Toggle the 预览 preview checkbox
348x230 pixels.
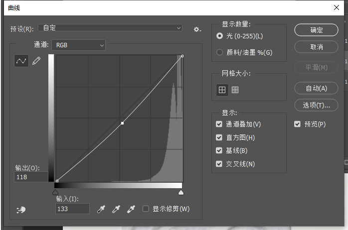(297, 124)
